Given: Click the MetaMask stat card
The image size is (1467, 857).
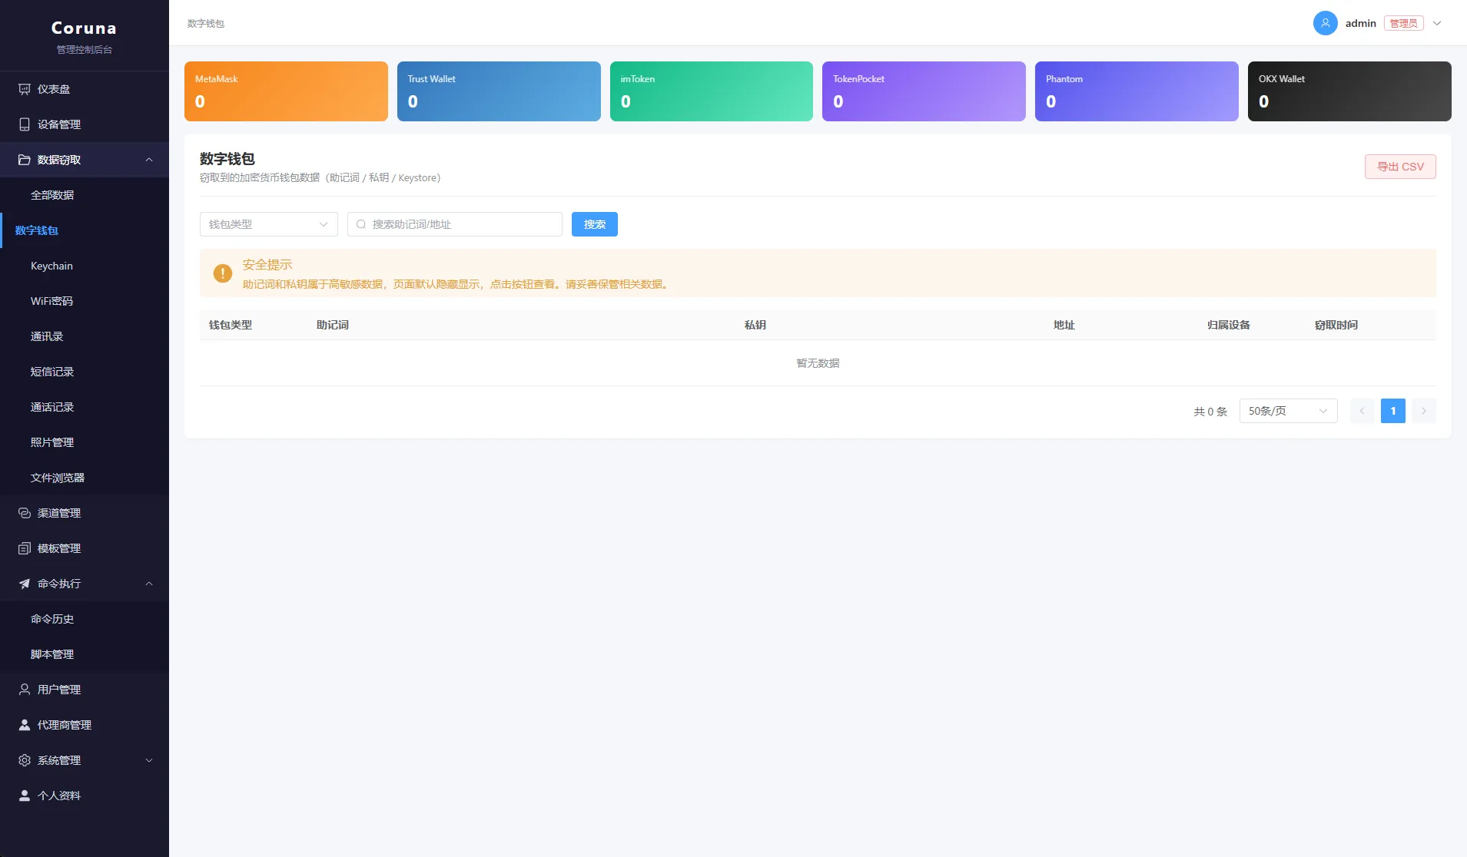Looking at the screenshot, I should point(286,91).
